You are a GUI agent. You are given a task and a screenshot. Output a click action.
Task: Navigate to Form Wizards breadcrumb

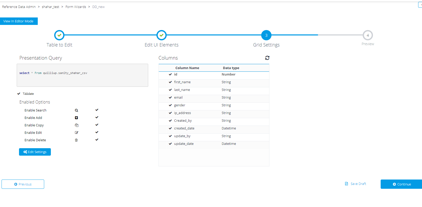[x=76, y=7]
